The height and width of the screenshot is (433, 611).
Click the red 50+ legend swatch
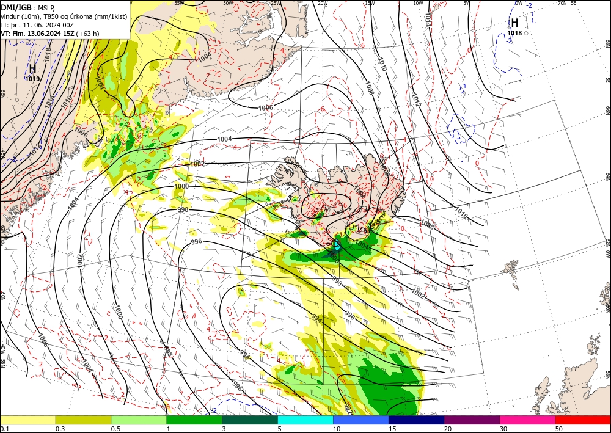point(583,420)
